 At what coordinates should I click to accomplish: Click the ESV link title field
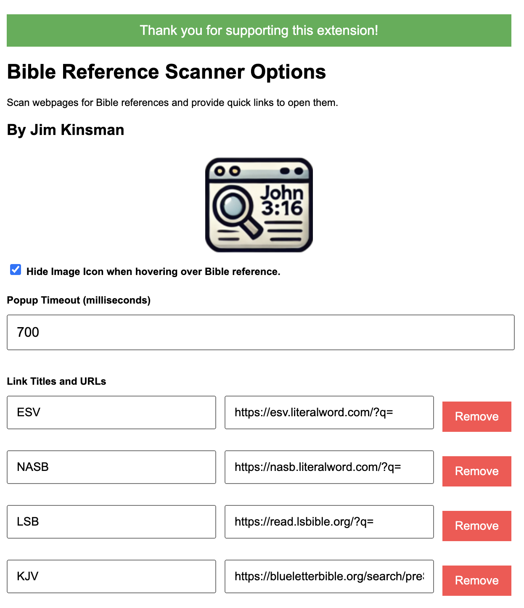tap(111, 412)
